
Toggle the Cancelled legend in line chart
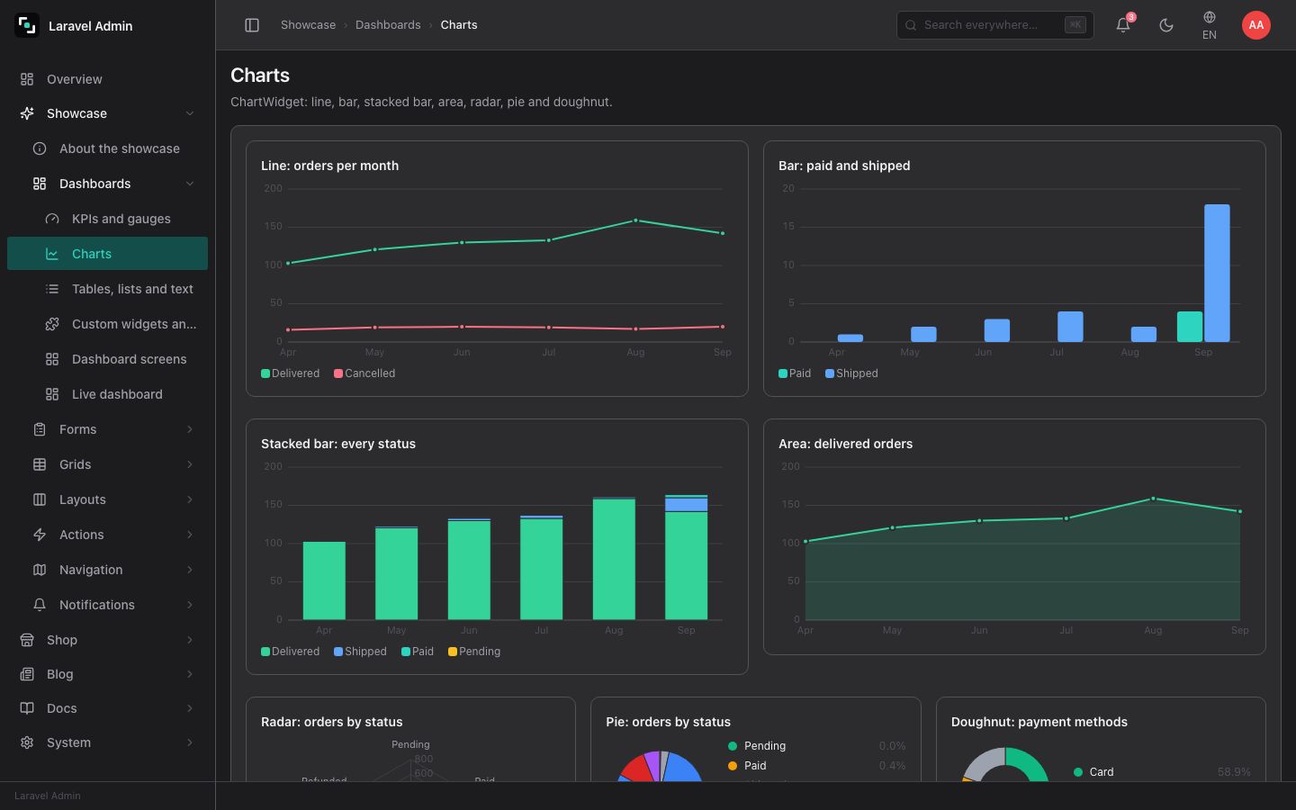coord(364,373)
